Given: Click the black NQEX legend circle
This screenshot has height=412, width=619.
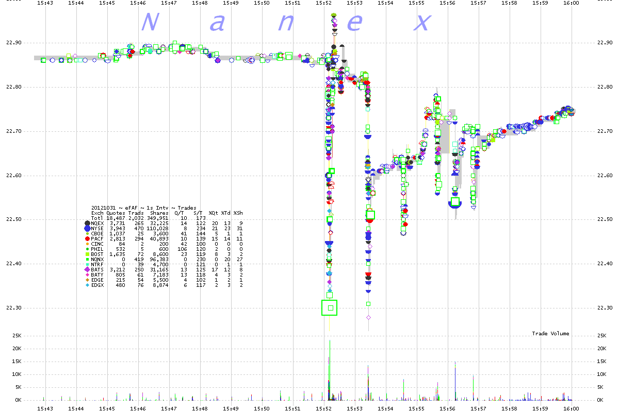Looking at the screenshot, I should coord(87,223).
